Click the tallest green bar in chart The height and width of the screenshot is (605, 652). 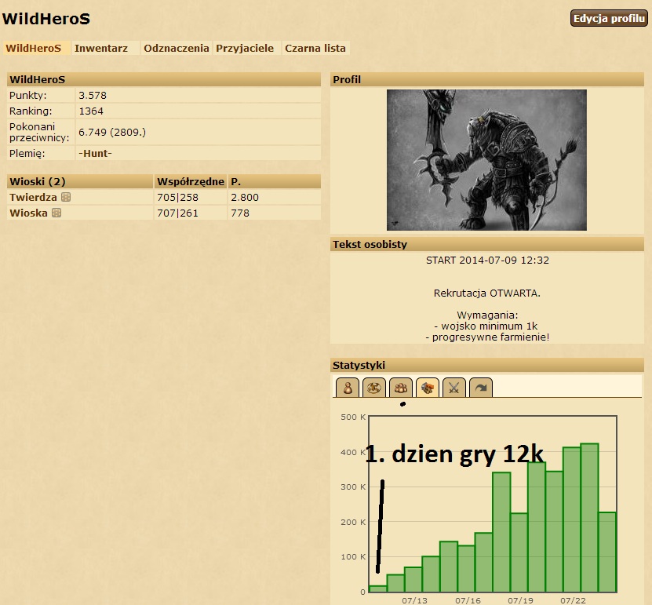589,518
